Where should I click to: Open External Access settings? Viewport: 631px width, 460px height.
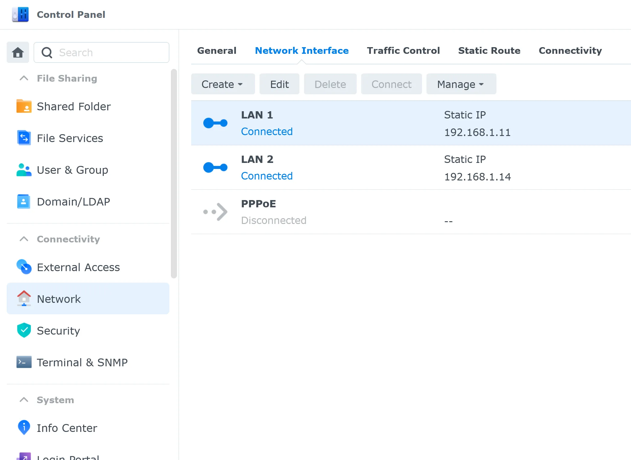[78, 267]
